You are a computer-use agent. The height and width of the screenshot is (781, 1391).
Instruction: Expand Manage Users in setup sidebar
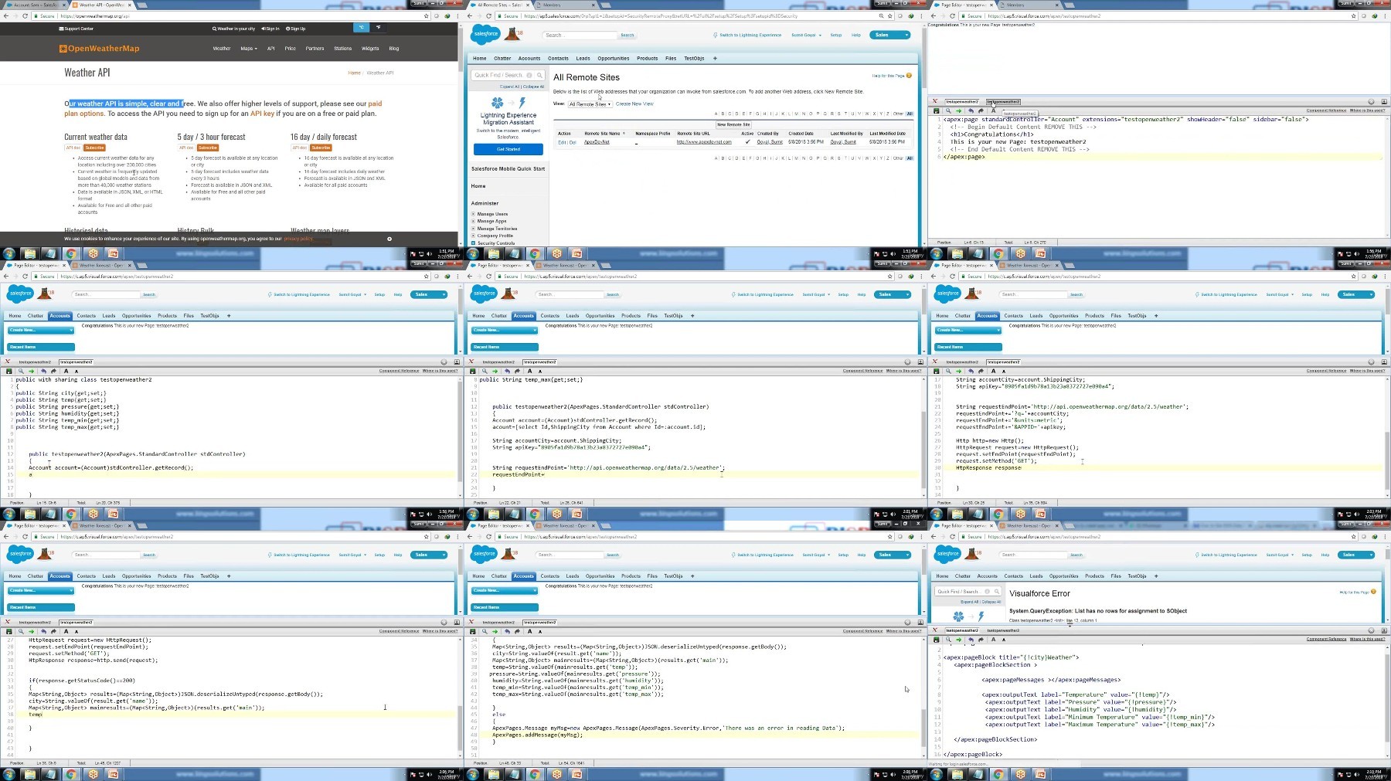(474, 214)
